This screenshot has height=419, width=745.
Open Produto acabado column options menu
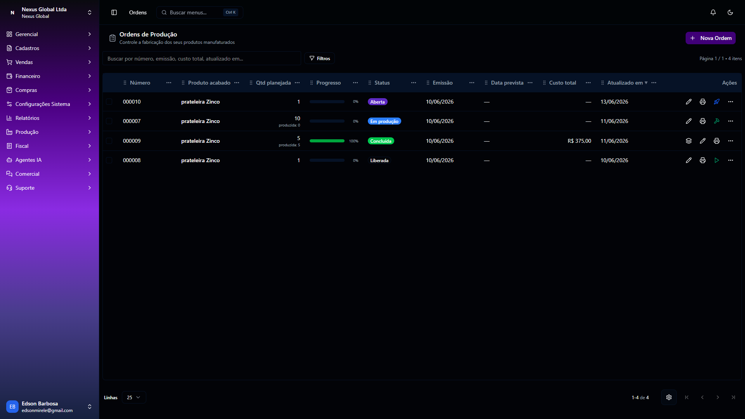pyautogui.click(x=237, y=83)
